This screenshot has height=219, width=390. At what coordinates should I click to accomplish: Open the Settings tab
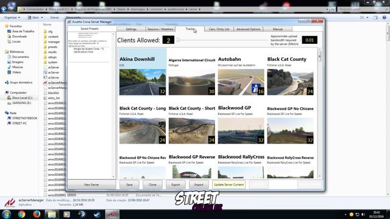click(x=131, y=29)
